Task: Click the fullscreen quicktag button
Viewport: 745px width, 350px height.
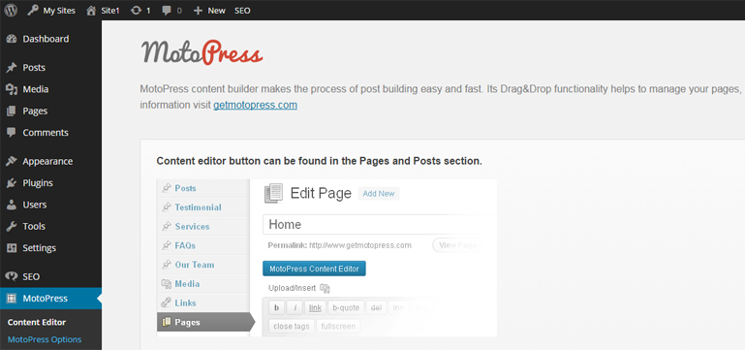Action: pyautogui.click(x=338, y=326)
